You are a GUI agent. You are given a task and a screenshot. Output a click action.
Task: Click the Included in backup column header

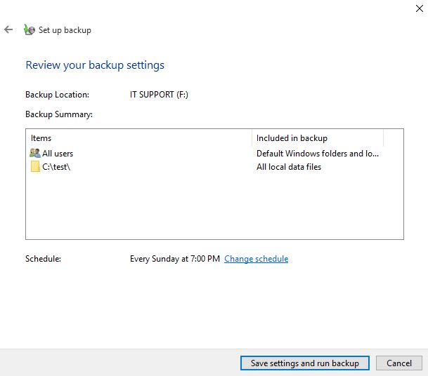click(x=292, y=138)
